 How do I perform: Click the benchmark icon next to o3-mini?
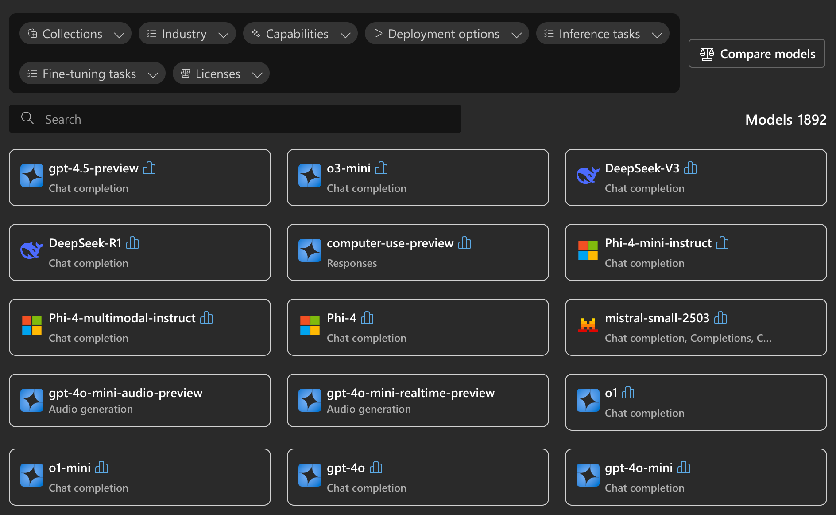tap(381, 168)
